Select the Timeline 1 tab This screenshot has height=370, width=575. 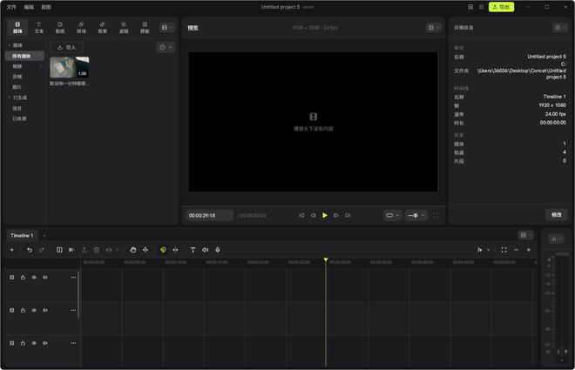click(22, 236)
